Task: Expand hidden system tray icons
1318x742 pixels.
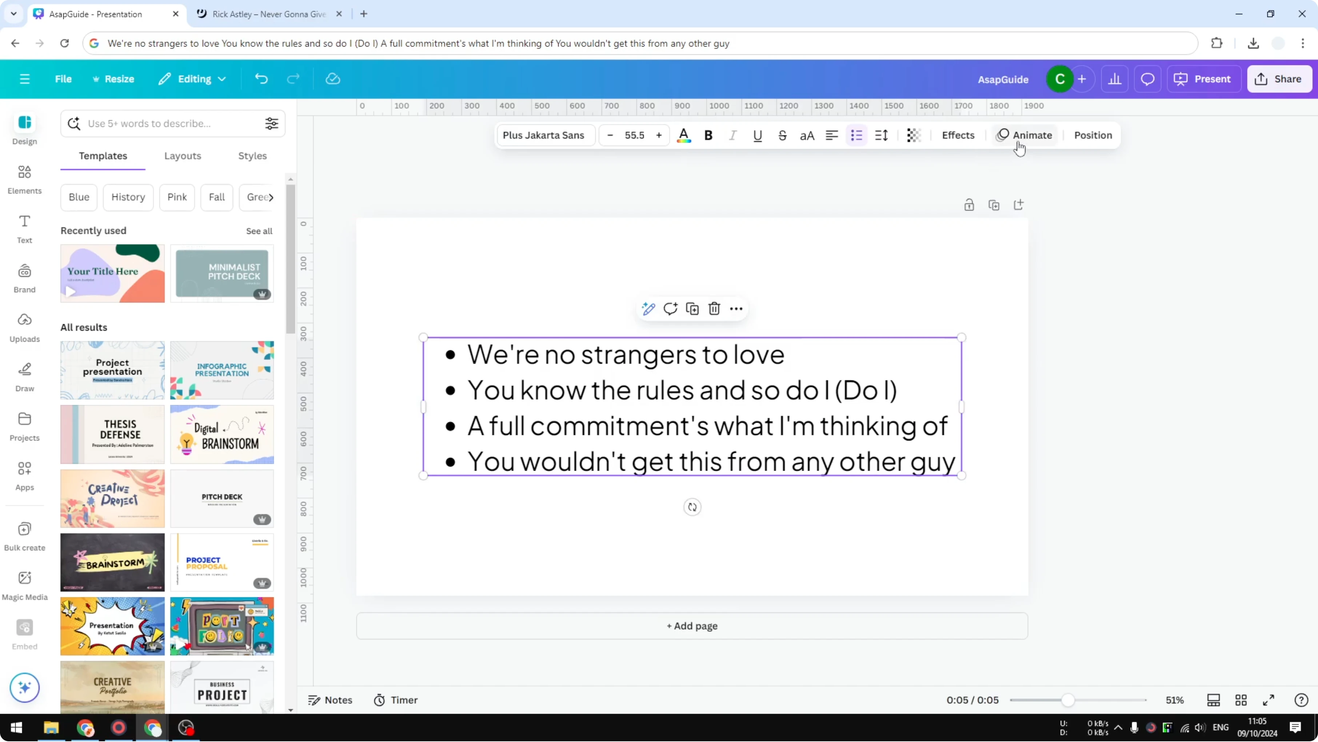Action: [1118, 728]
